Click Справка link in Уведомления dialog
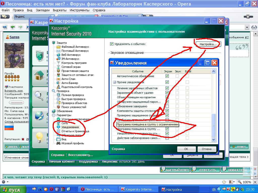 pos(118,149)
